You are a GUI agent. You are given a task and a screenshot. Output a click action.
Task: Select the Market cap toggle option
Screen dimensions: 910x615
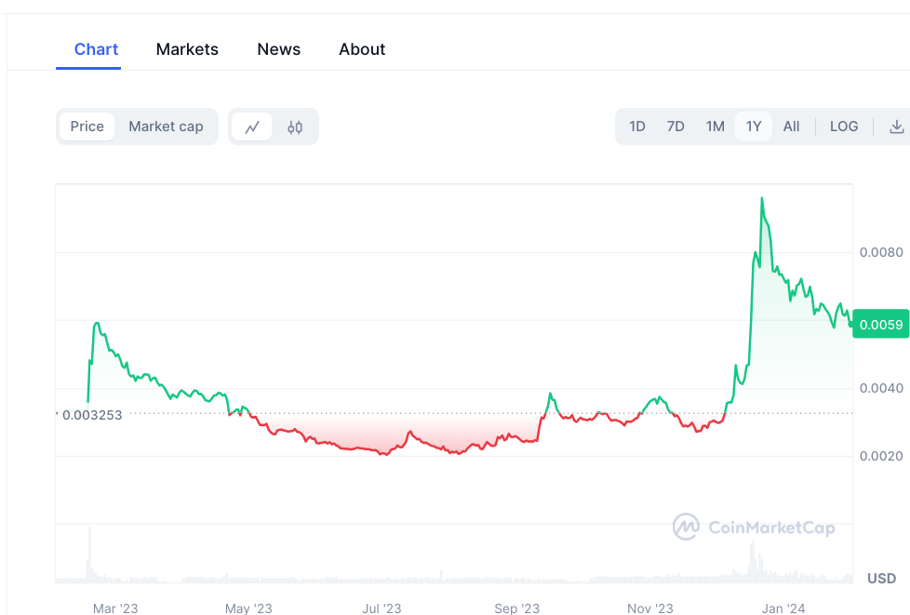click(x=166, y=127)
